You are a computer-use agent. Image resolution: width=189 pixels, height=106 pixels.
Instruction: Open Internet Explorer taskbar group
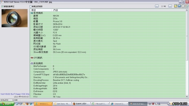[119, 104]
